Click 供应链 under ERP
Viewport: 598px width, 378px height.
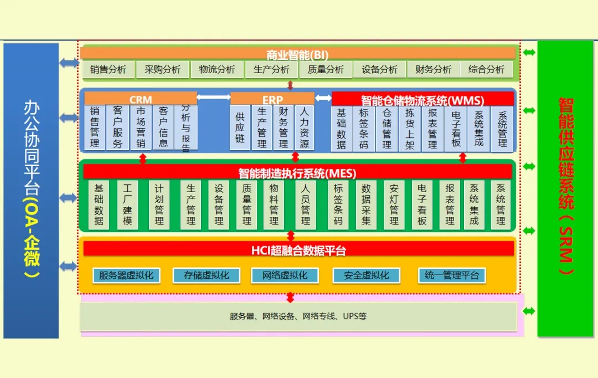(x=240, y=127)
